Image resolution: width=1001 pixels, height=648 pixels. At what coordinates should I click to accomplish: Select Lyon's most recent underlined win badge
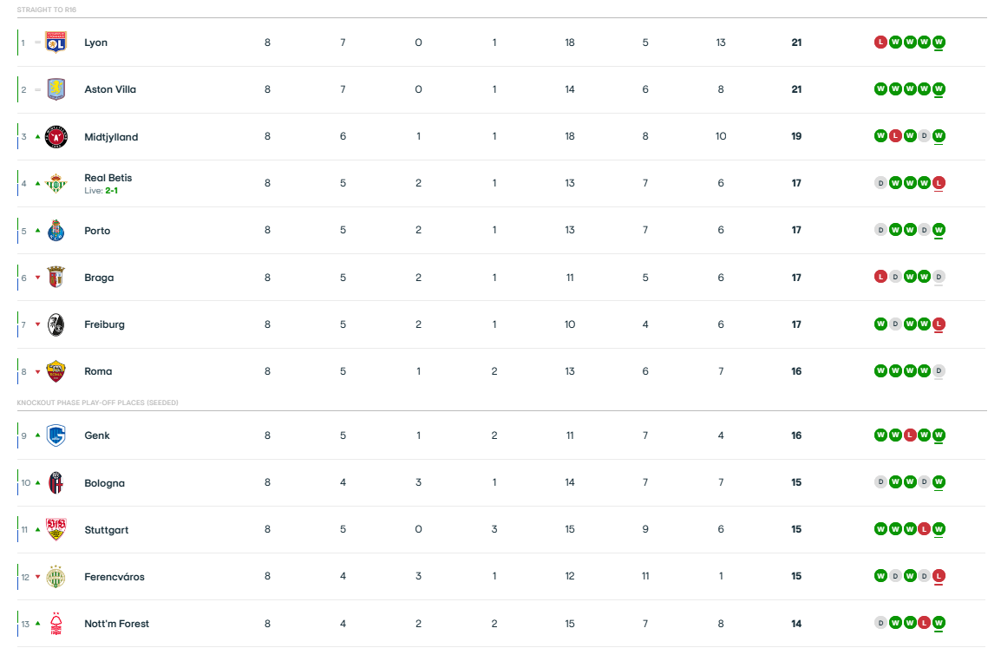(939, 42)
